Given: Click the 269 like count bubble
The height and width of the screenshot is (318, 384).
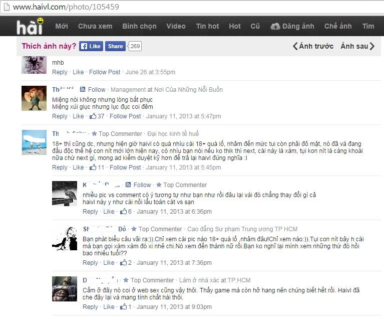Looking at the screenshot, I should 135,46.
